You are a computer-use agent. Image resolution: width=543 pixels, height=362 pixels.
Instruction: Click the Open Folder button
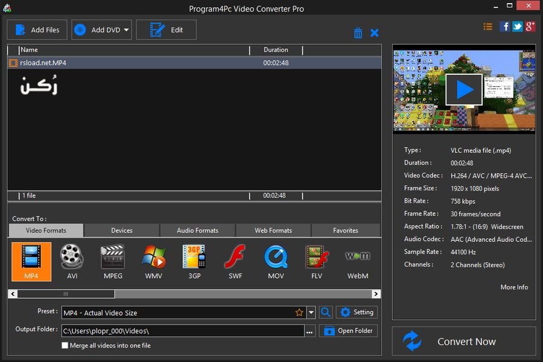click(x=348, y=331)
